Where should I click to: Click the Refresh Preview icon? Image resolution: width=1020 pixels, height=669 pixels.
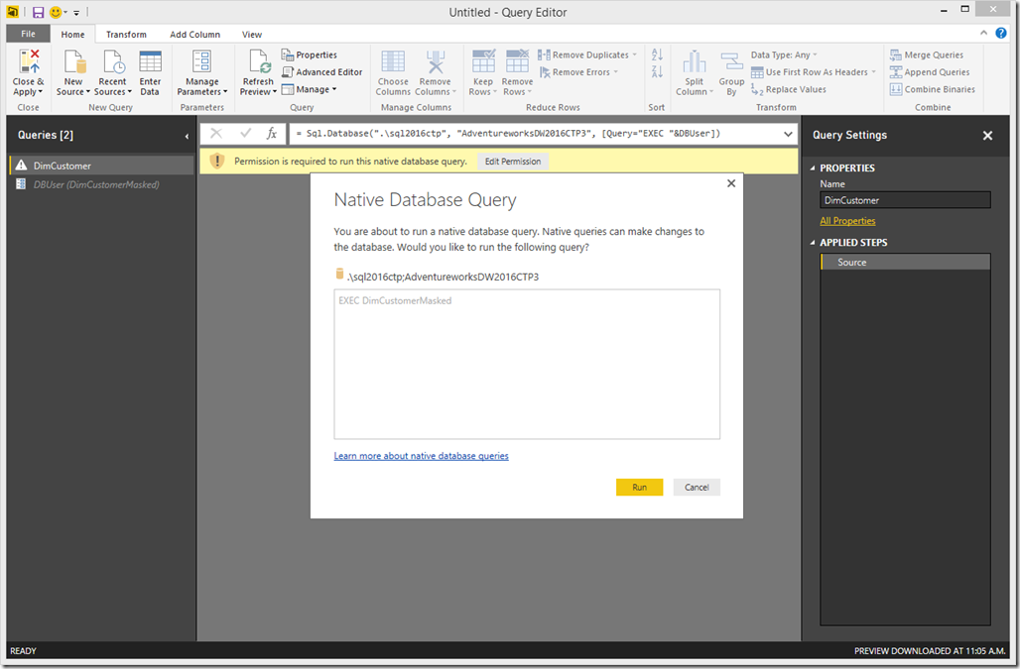(x=259, y=61)
